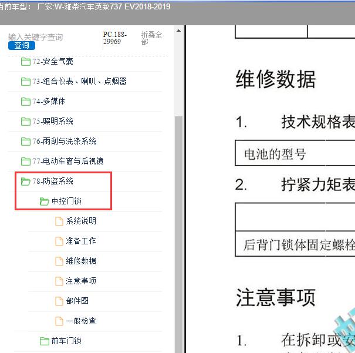Click the 注意事项 heading in document pane

click(x=276, y=297)
